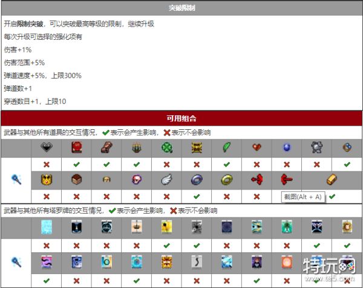Click the green four-leaf clover icon
Image resolution: width=363 pixels, height=288 pixels.
(x=166, y=148)
